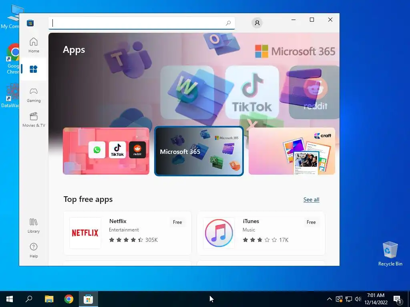The image size is (410, 307).
Task: Click the Free button for Netflix
Action: pos(177,222)
